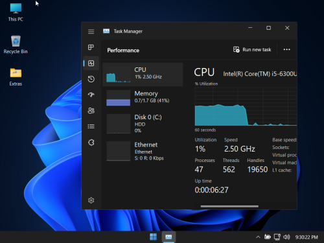Click the horizontal scrollbar at window bottom

229,206
